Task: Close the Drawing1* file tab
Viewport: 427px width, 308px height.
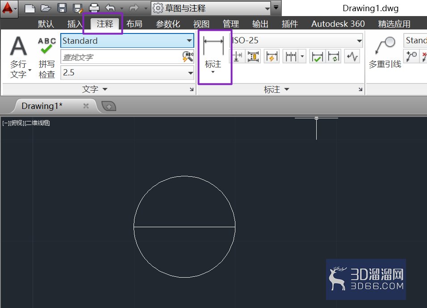Action: [x=86, y=106]
